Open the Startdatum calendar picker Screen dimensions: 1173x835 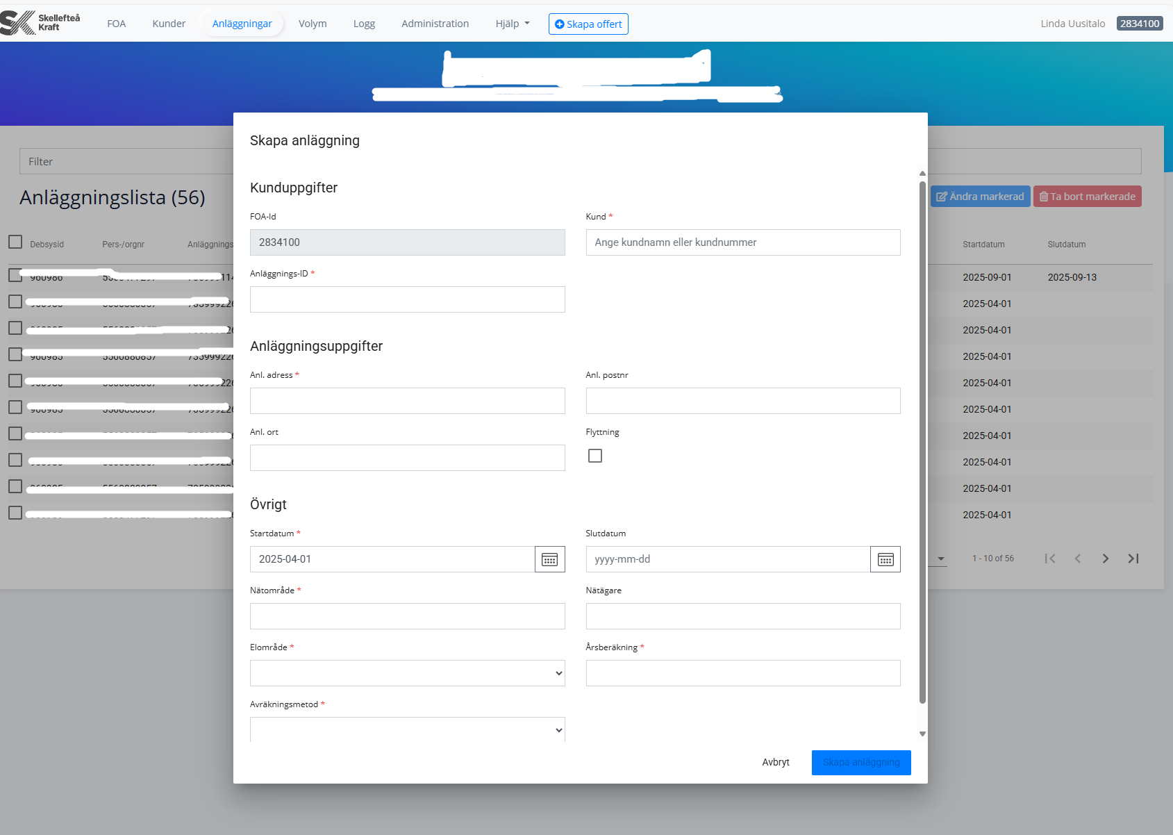point(549,559)
